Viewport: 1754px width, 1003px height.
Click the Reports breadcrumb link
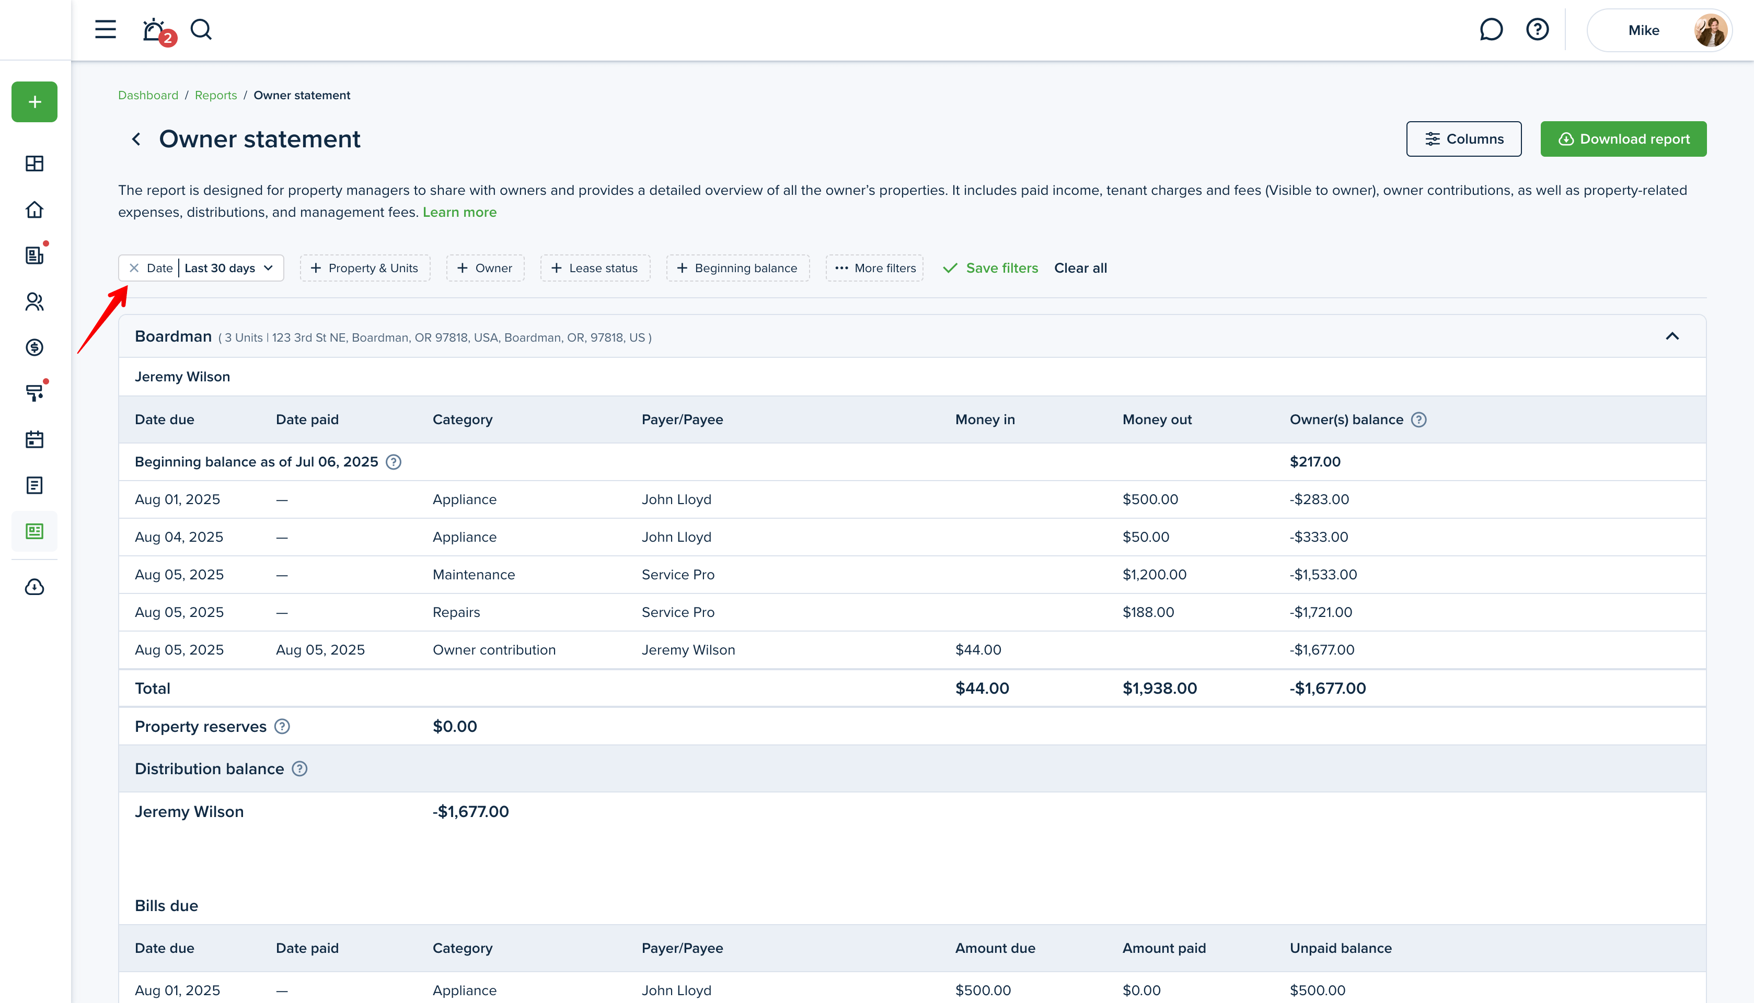click(x=216, y=95)
